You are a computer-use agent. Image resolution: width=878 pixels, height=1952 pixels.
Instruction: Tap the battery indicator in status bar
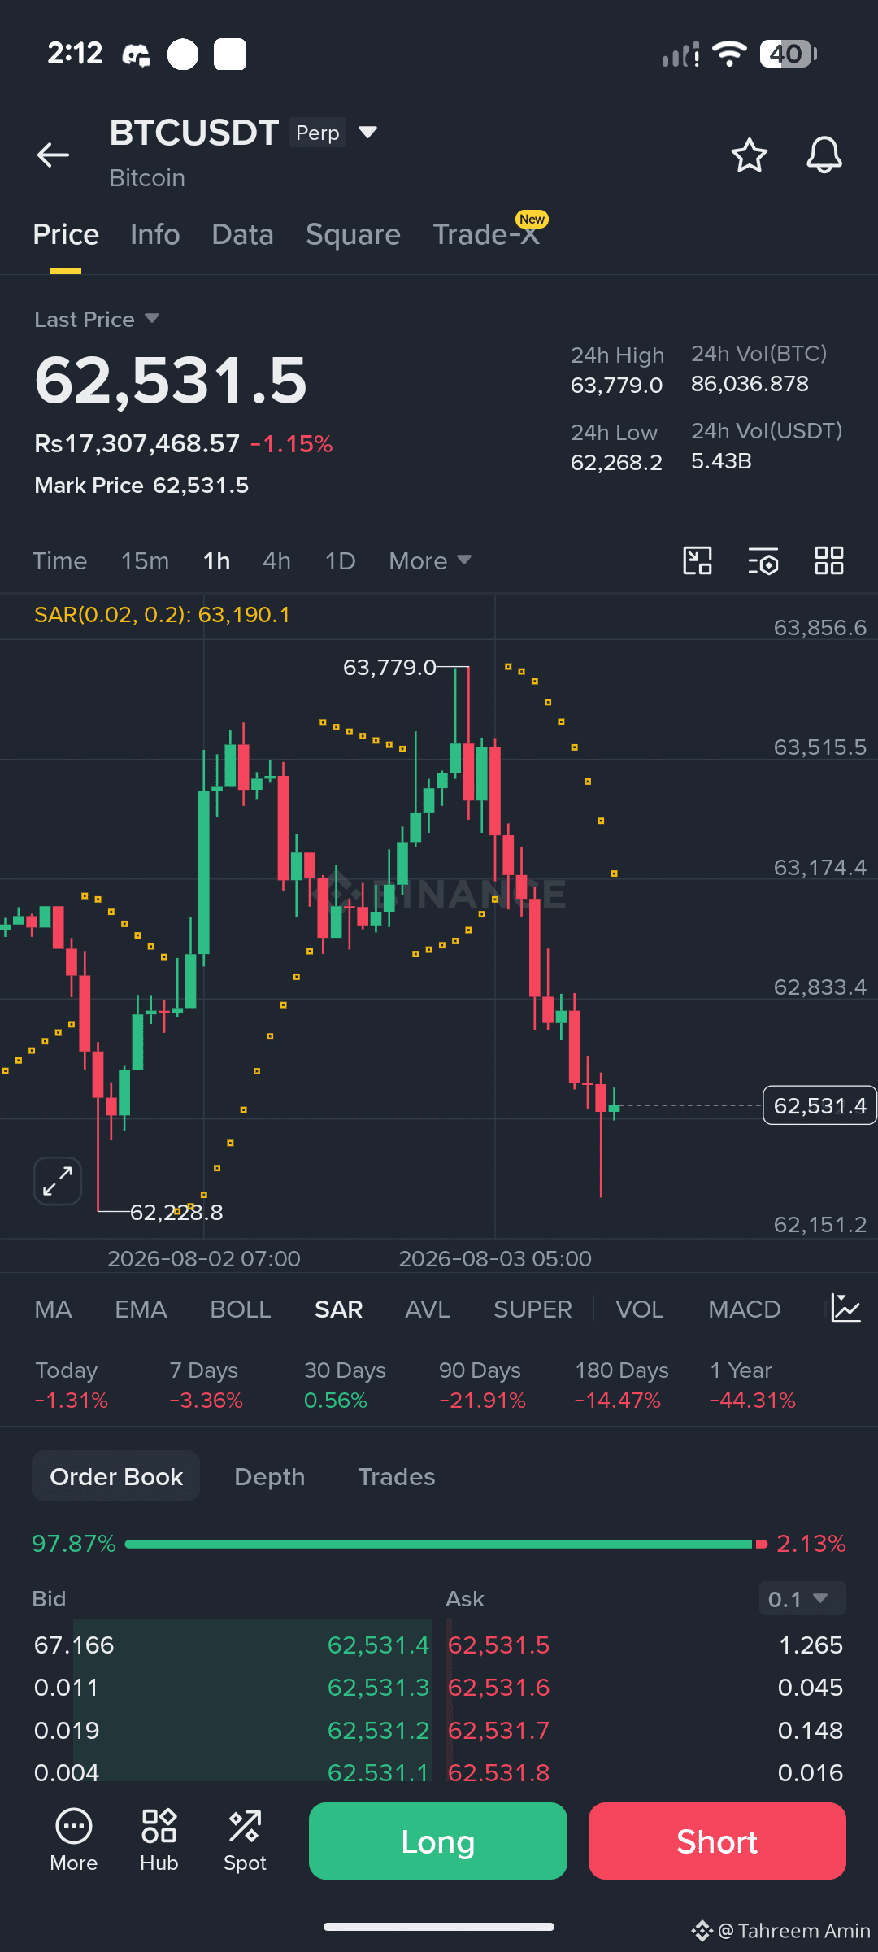pyautogui.click(x=789, y=54)
